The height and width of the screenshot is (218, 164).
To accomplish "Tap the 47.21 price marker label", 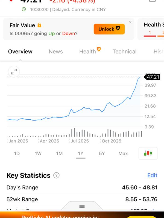I will [x=153, y=77].
